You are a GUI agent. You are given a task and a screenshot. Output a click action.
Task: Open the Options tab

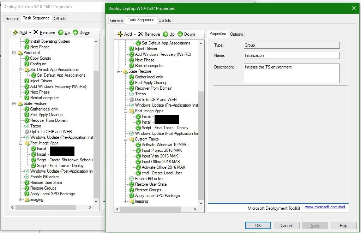[236, 34]
